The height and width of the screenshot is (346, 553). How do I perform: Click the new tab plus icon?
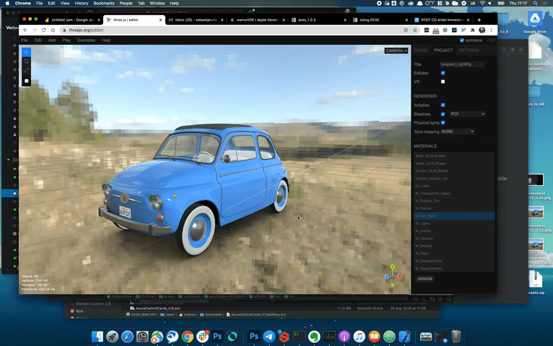tap(479, 20)
